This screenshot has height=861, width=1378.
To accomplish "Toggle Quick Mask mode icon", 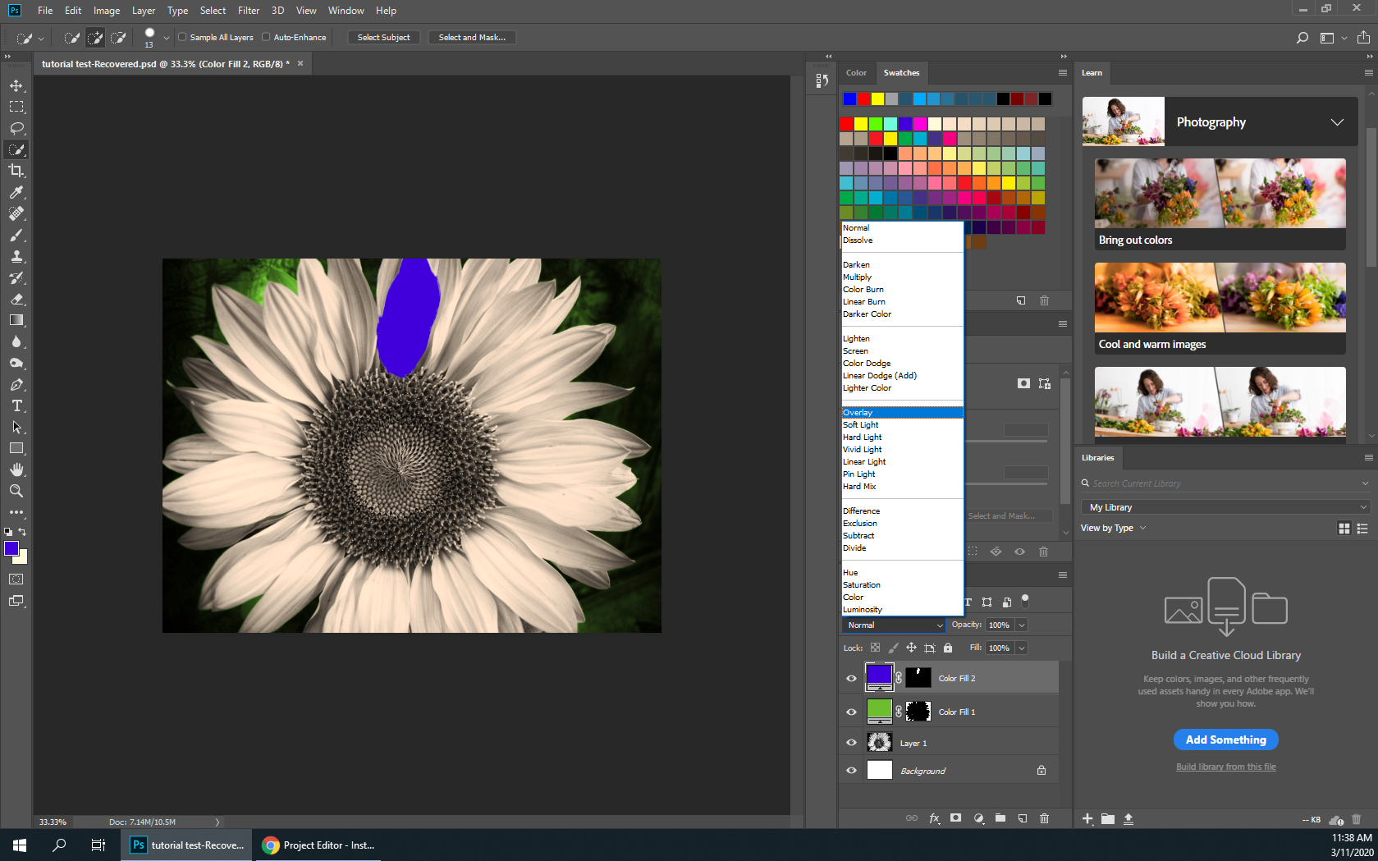I will tap(16, 579).
